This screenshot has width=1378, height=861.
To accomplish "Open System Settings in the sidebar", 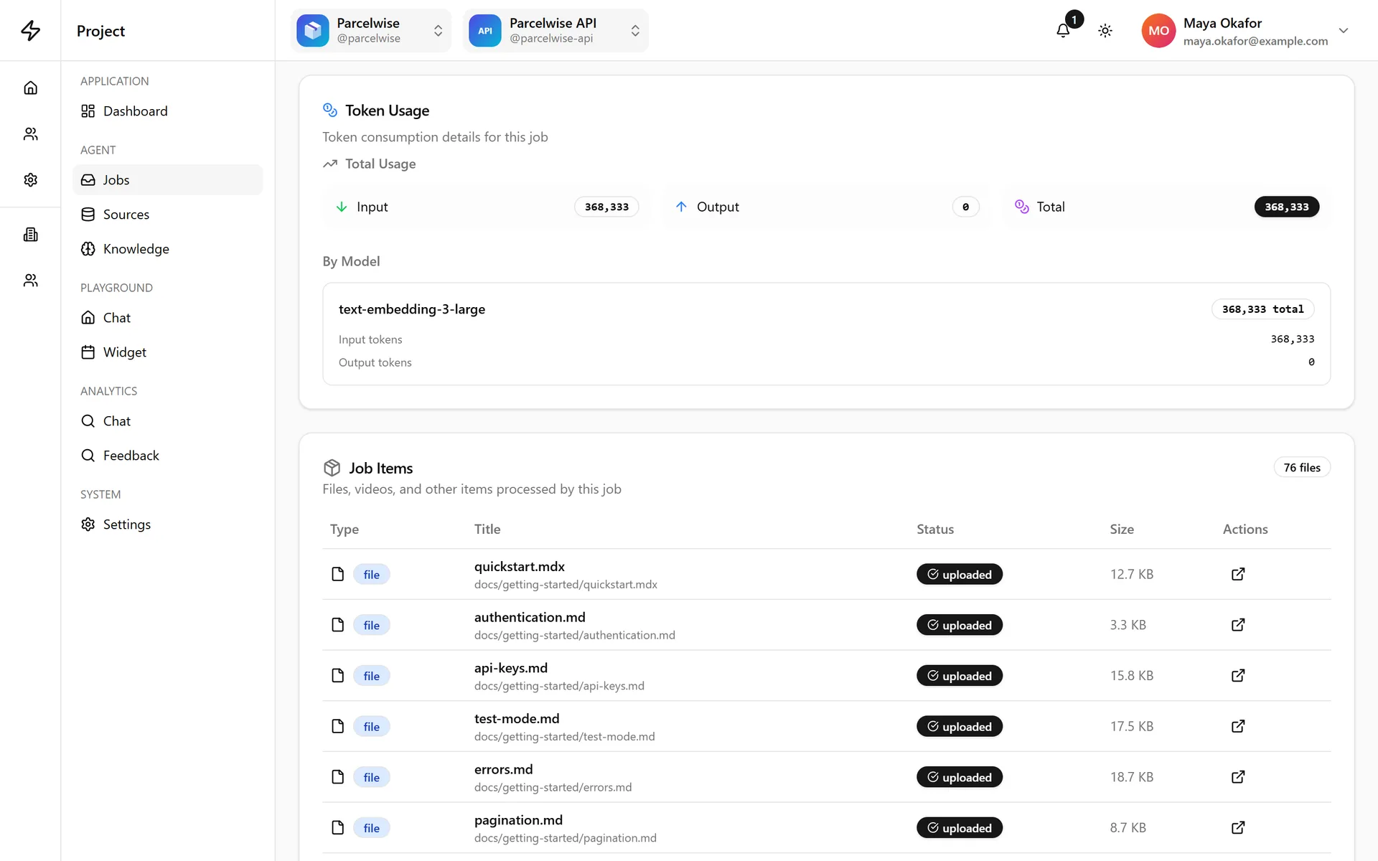I will pos(167,524).
